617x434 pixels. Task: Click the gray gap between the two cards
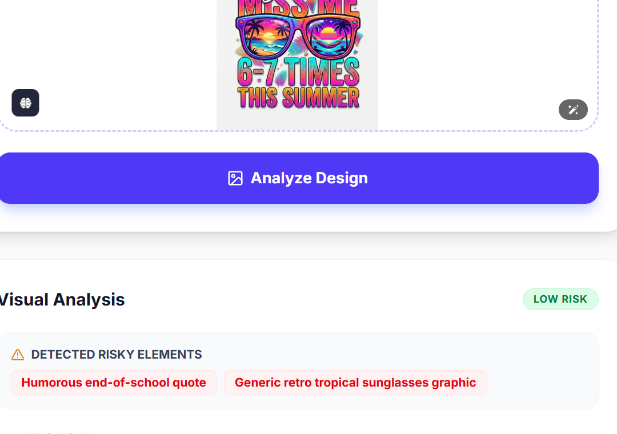pos(308,246)
